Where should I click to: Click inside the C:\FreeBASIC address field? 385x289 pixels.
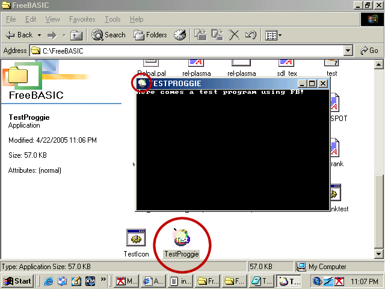tap(180, 51)
